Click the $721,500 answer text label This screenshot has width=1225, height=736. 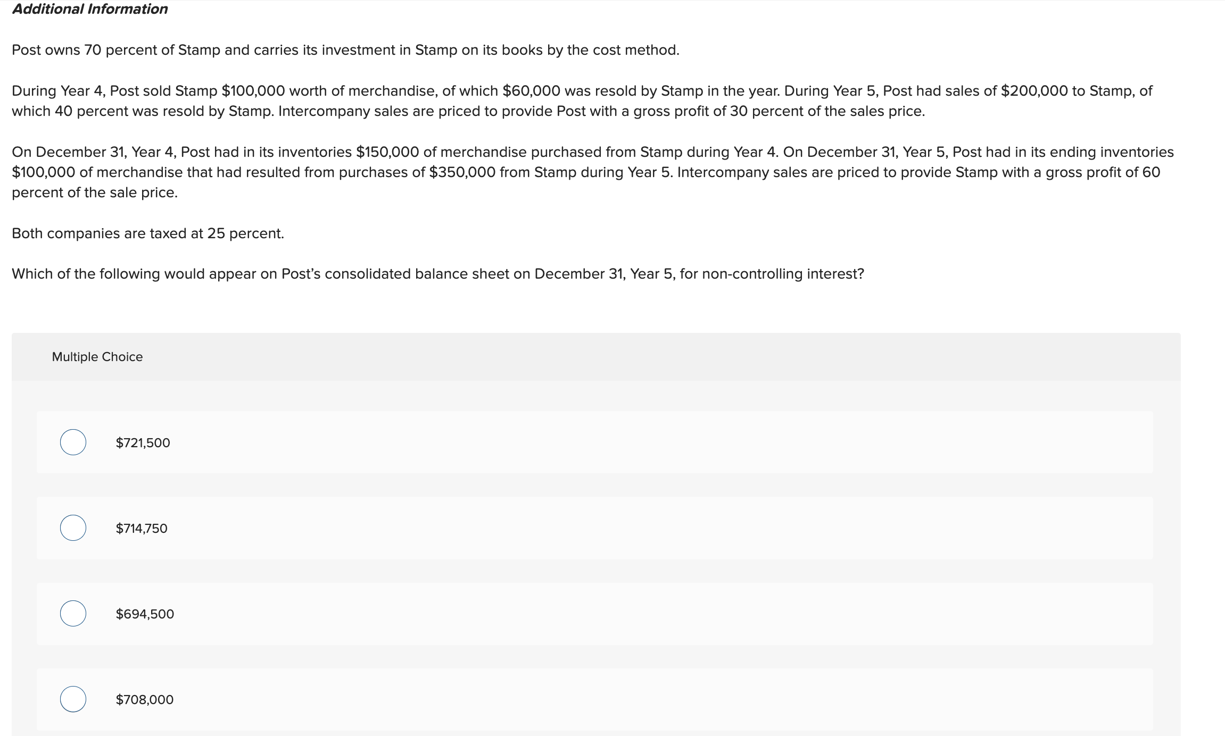143,442
